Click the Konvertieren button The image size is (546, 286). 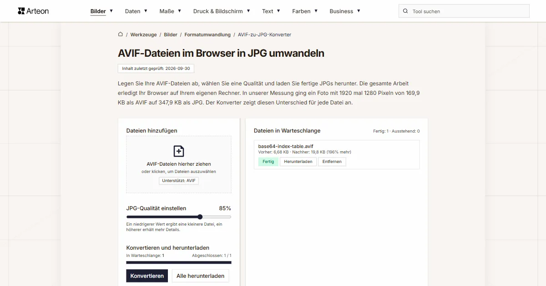pos(147,276)
